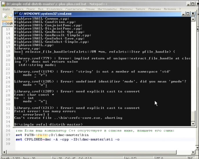Click Notepad++ horizontal scrollbar left arrow

pos(4,152)
